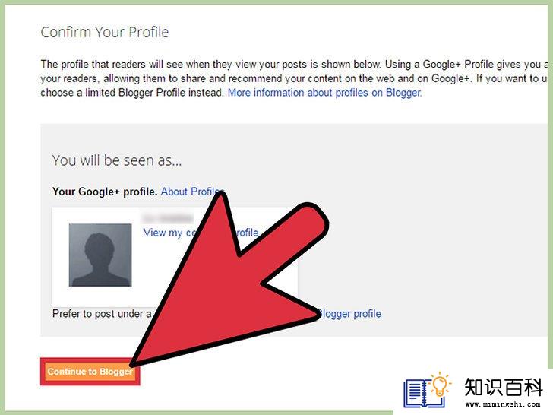Click the You will be seen as heading
The width and height of the screenshot is (553, 415).
point(117,160)
